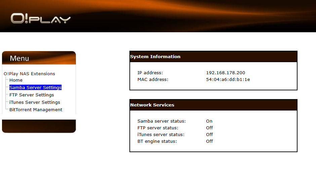316x175 pixels.
Task: Select the IP address value 192.168.178.200
Action: pyautogui.click(x=226, y=73)
